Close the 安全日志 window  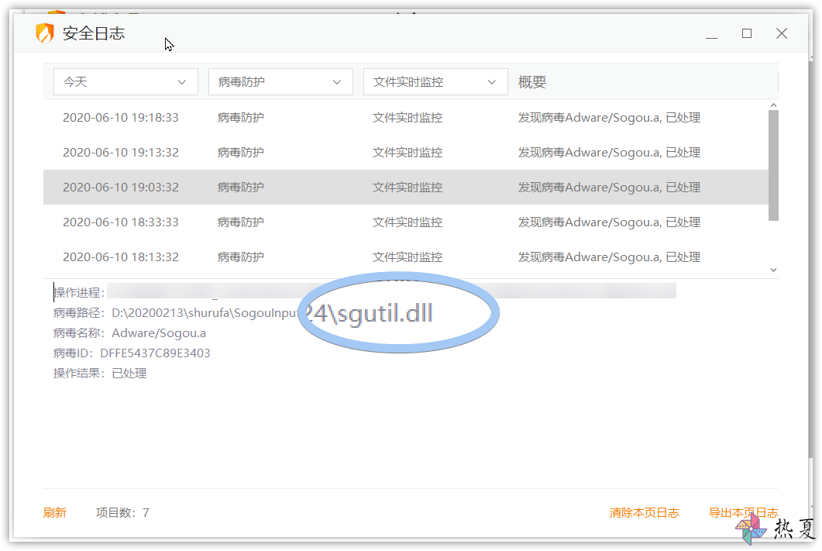(782, 33)
